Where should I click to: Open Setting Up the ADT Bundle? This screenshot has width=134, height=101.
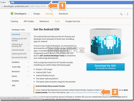[19, 40]
